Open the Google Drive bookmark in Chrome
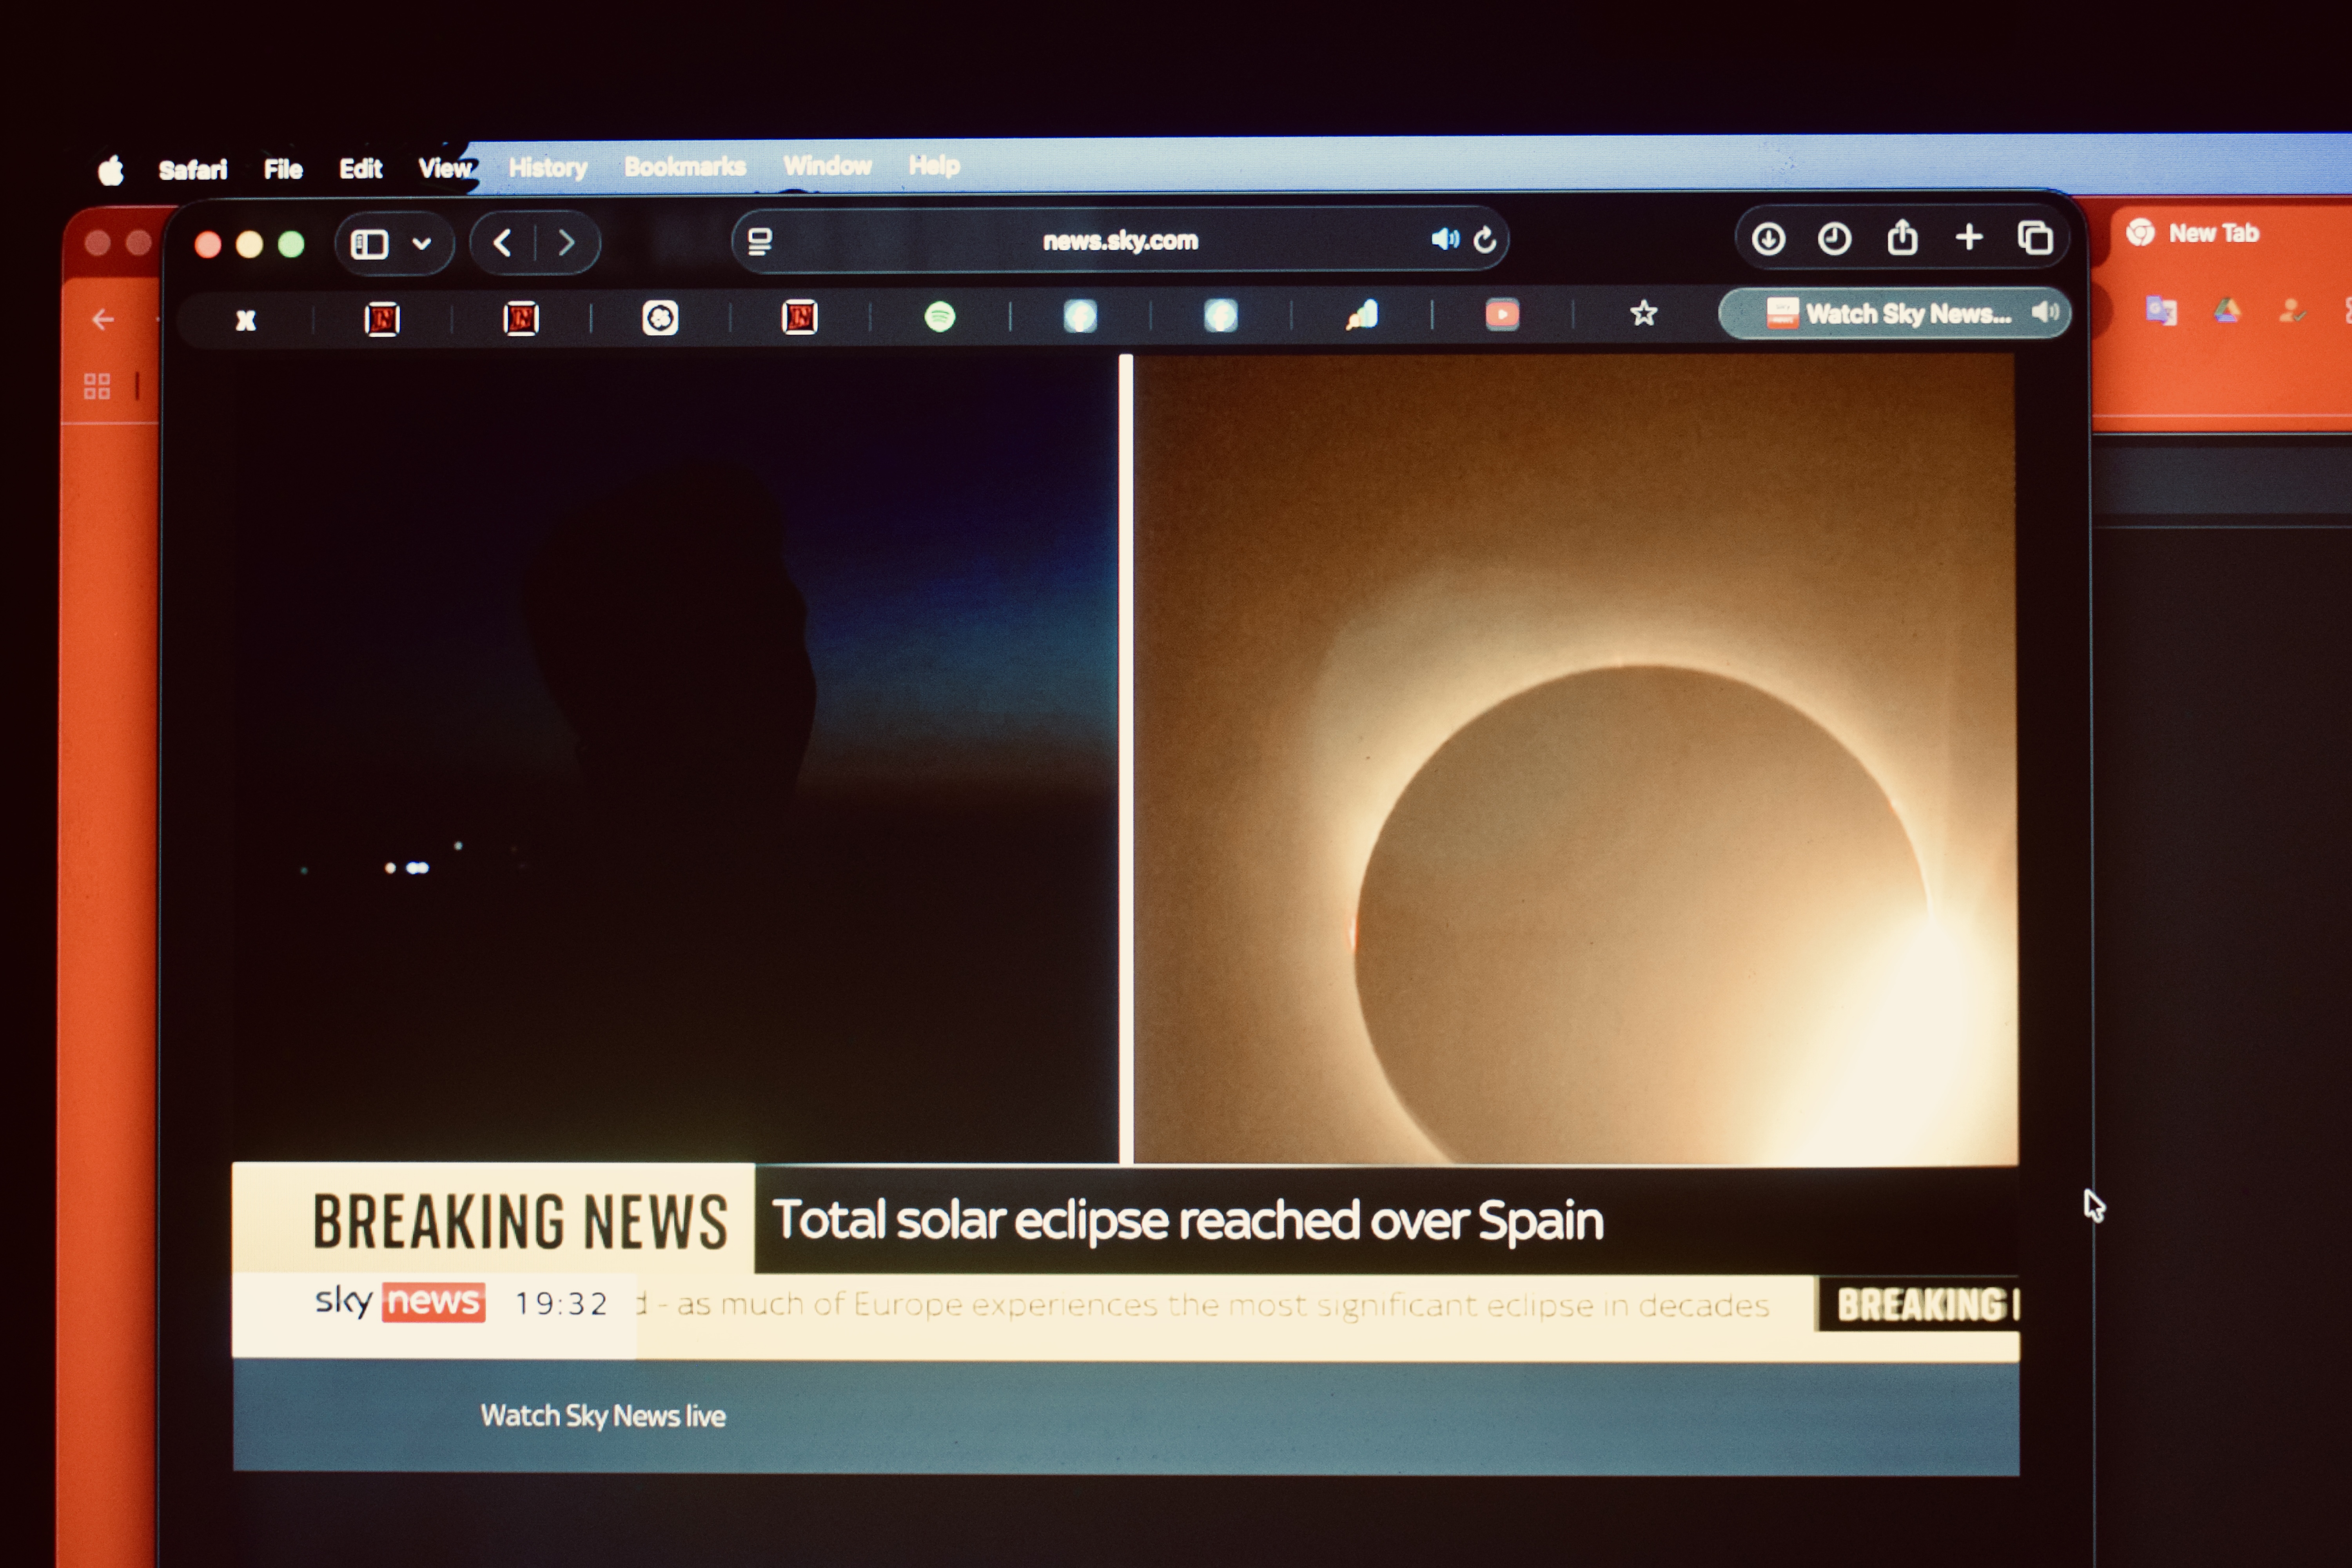This screenshot has width=2352, height=1568. click(2227, 311)
